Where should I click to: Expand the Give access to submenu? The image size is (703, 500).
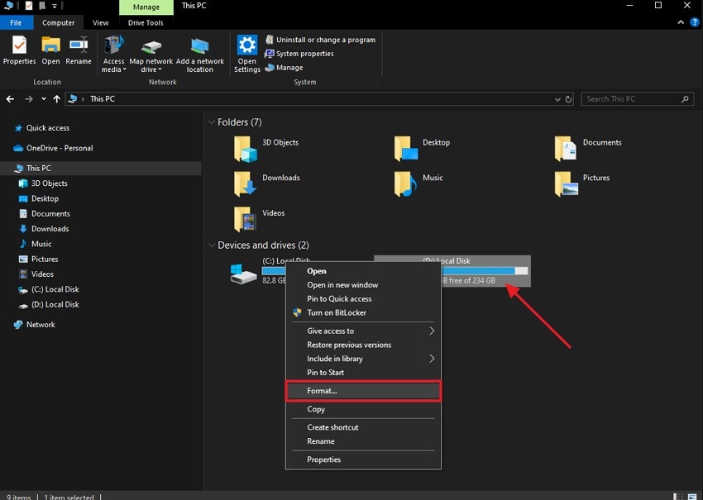click(x=363, y=331)
